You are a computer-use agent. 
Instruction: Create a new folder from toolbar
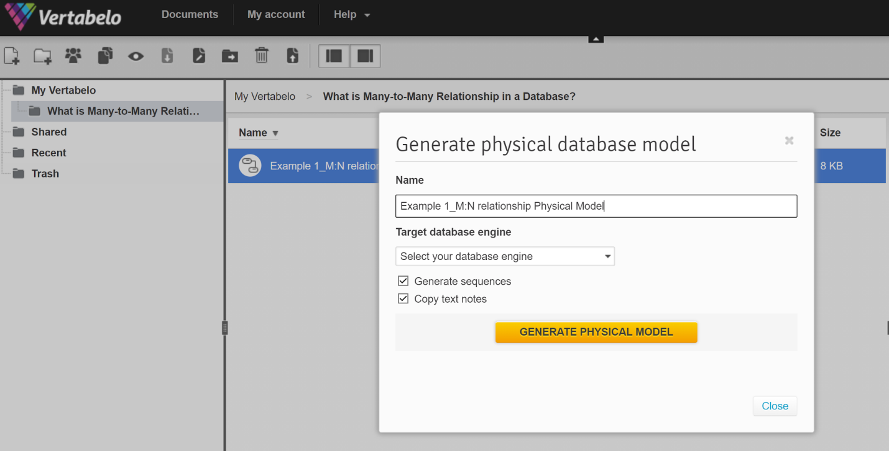click(42, 56)
